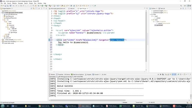Click the Debug bug icon in toolbar
192x108 pixels.
[x=39, y=6]
